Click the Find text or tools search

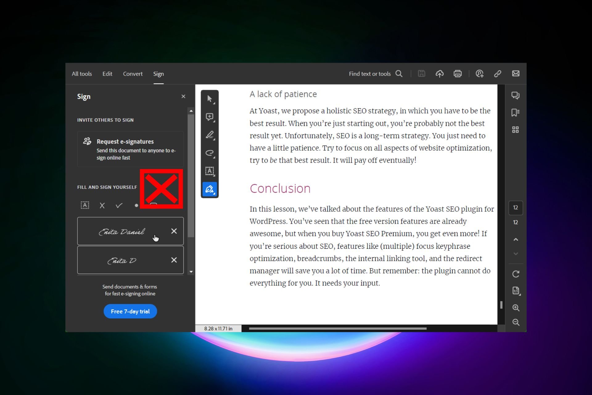[376, 74]
